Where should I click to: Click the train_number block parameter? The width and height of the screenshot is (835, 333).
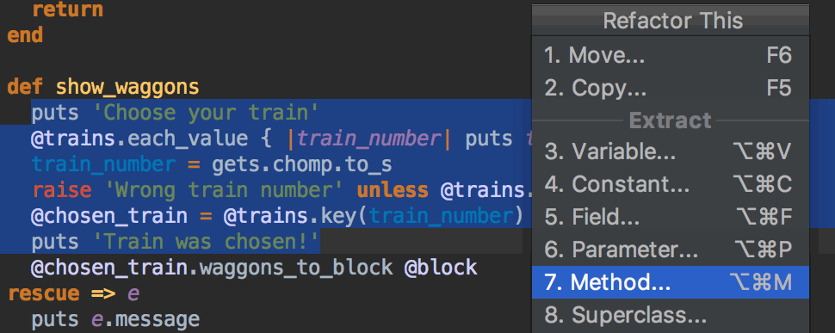point(369,139)
